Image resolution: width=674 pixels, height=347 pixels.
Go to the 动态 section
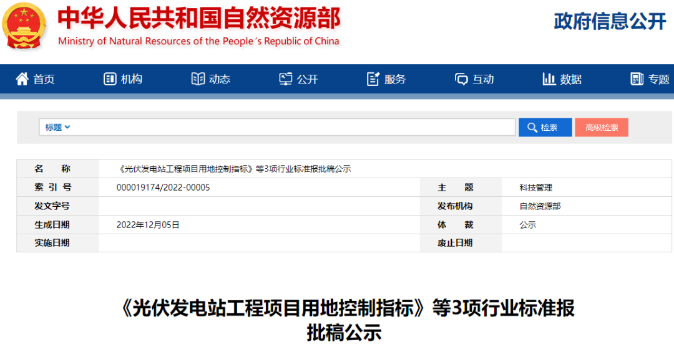coord(211,79)
